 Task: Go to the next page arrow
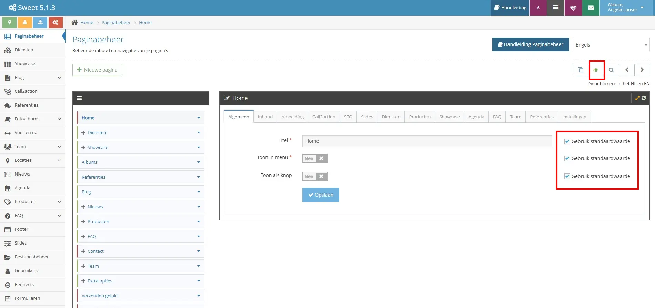pos(642,70)
